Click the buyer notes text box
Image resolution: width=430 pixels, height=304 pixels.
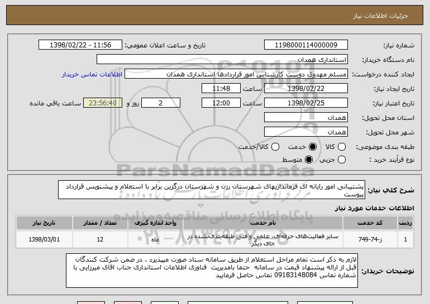point(212,271)
